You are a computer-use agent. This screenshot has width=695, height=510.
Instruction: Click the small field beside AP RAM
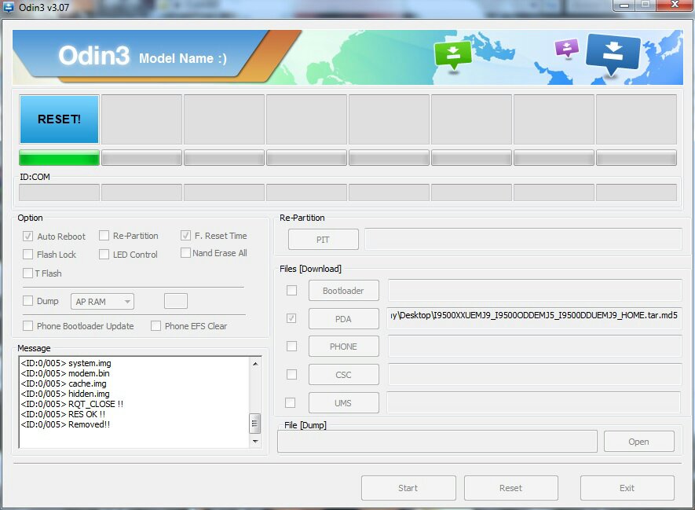(x=176, y=301)
